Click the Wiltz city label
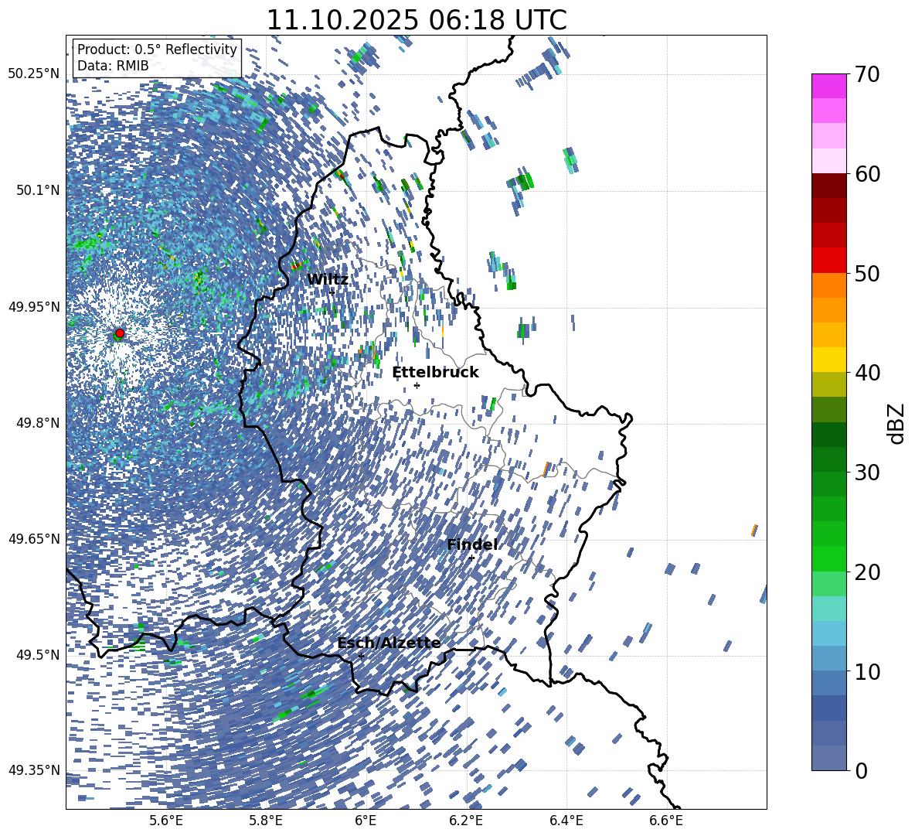The height and width of the screenshot is (836, 915). [x=328, y=279]
